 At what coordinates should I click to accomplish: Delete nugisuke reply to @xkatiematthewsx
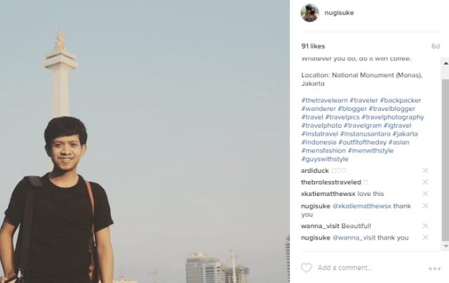tap(425, 206)
